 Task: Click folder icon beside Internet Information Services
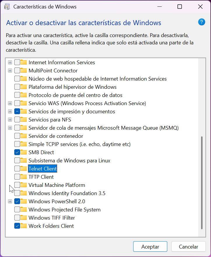[24, 62]
